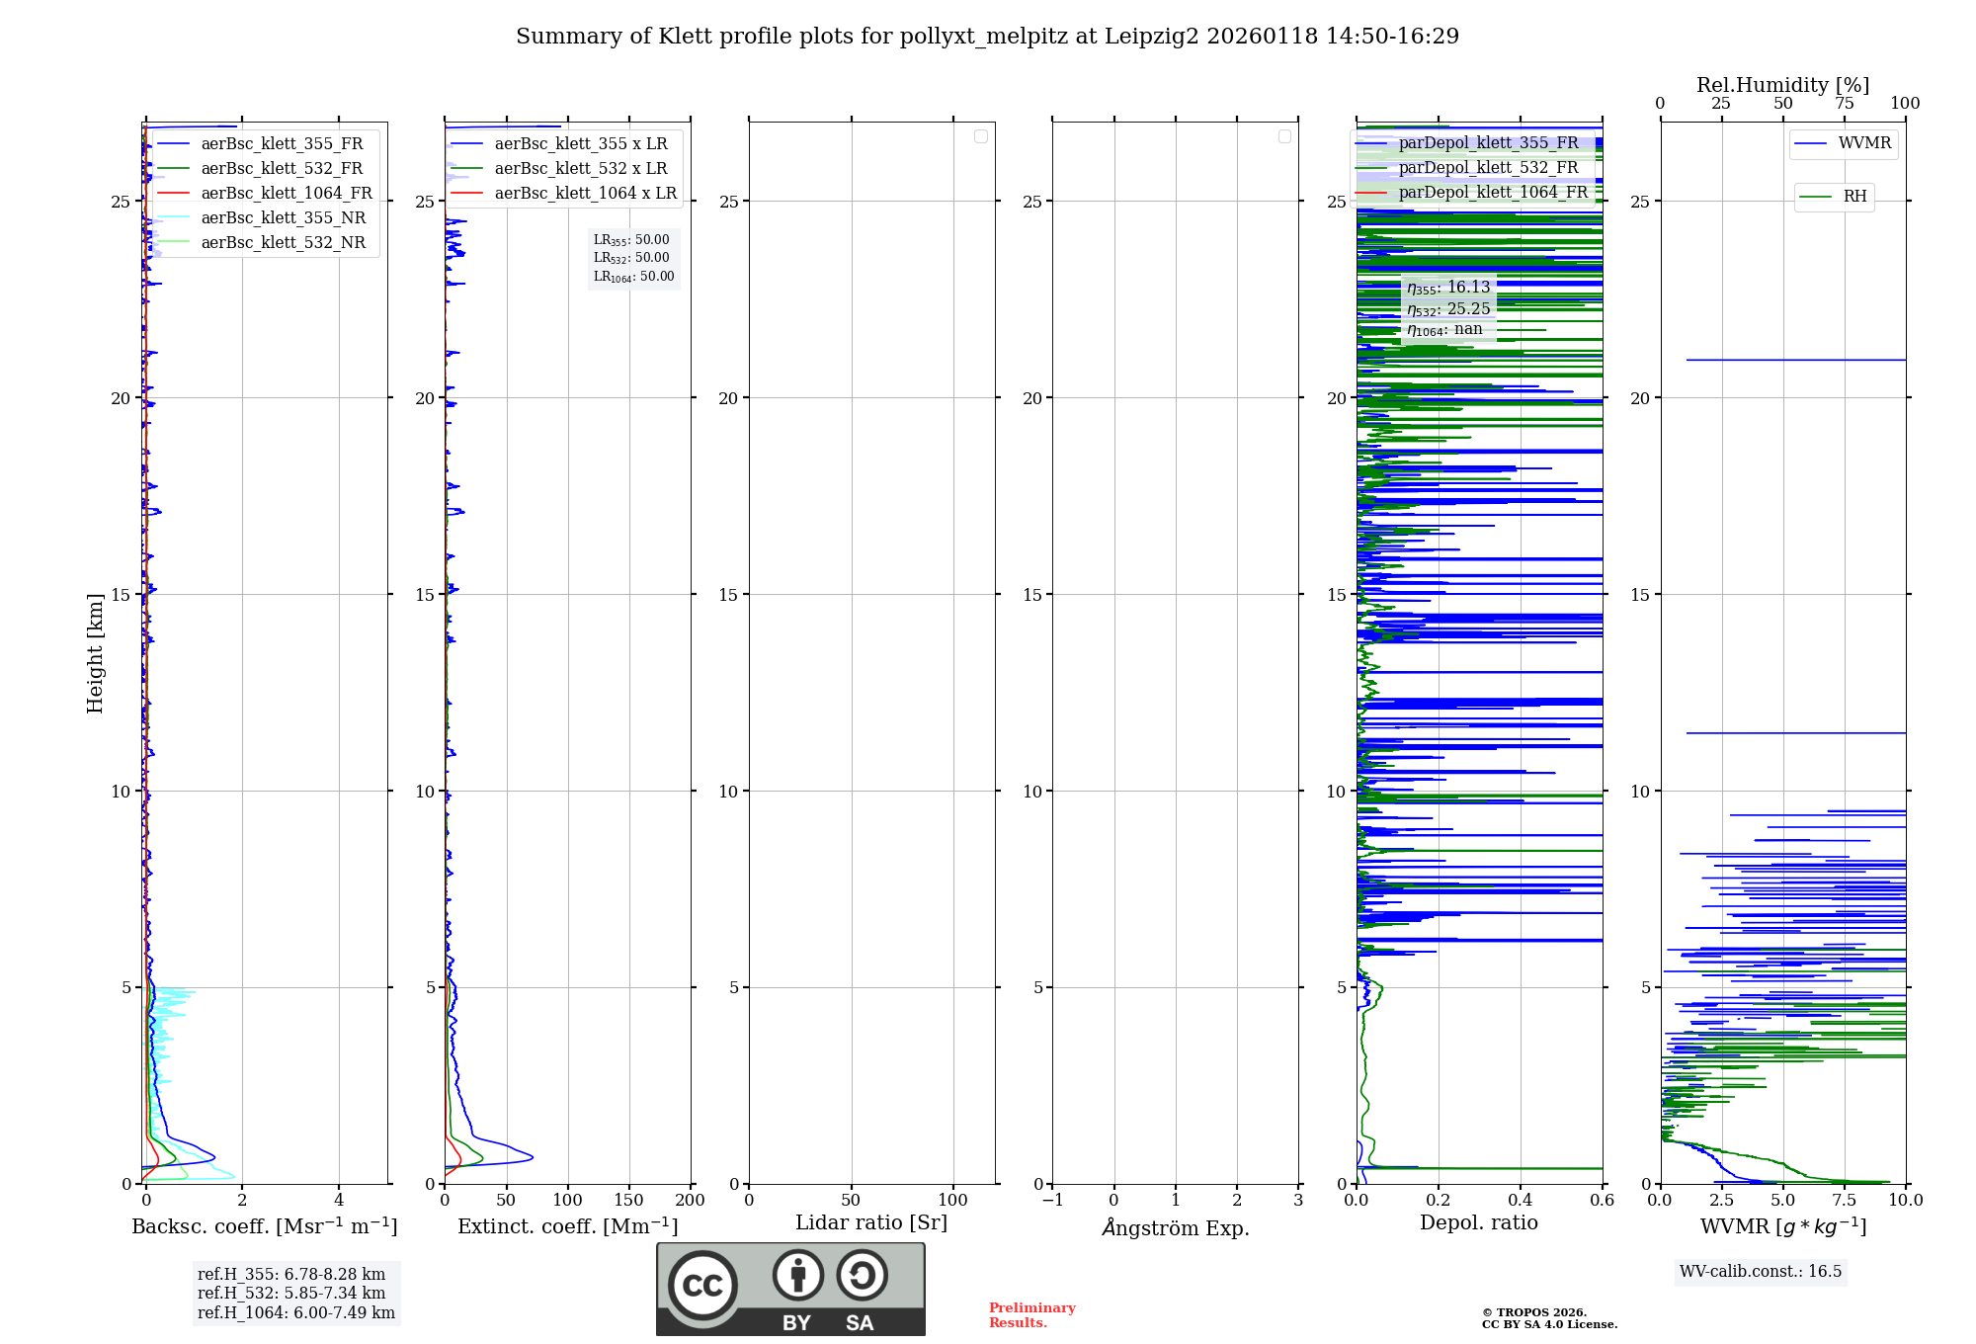Click the ref.H_355 reference height text
1976x1344 pixels.
tap(291, 1274)
